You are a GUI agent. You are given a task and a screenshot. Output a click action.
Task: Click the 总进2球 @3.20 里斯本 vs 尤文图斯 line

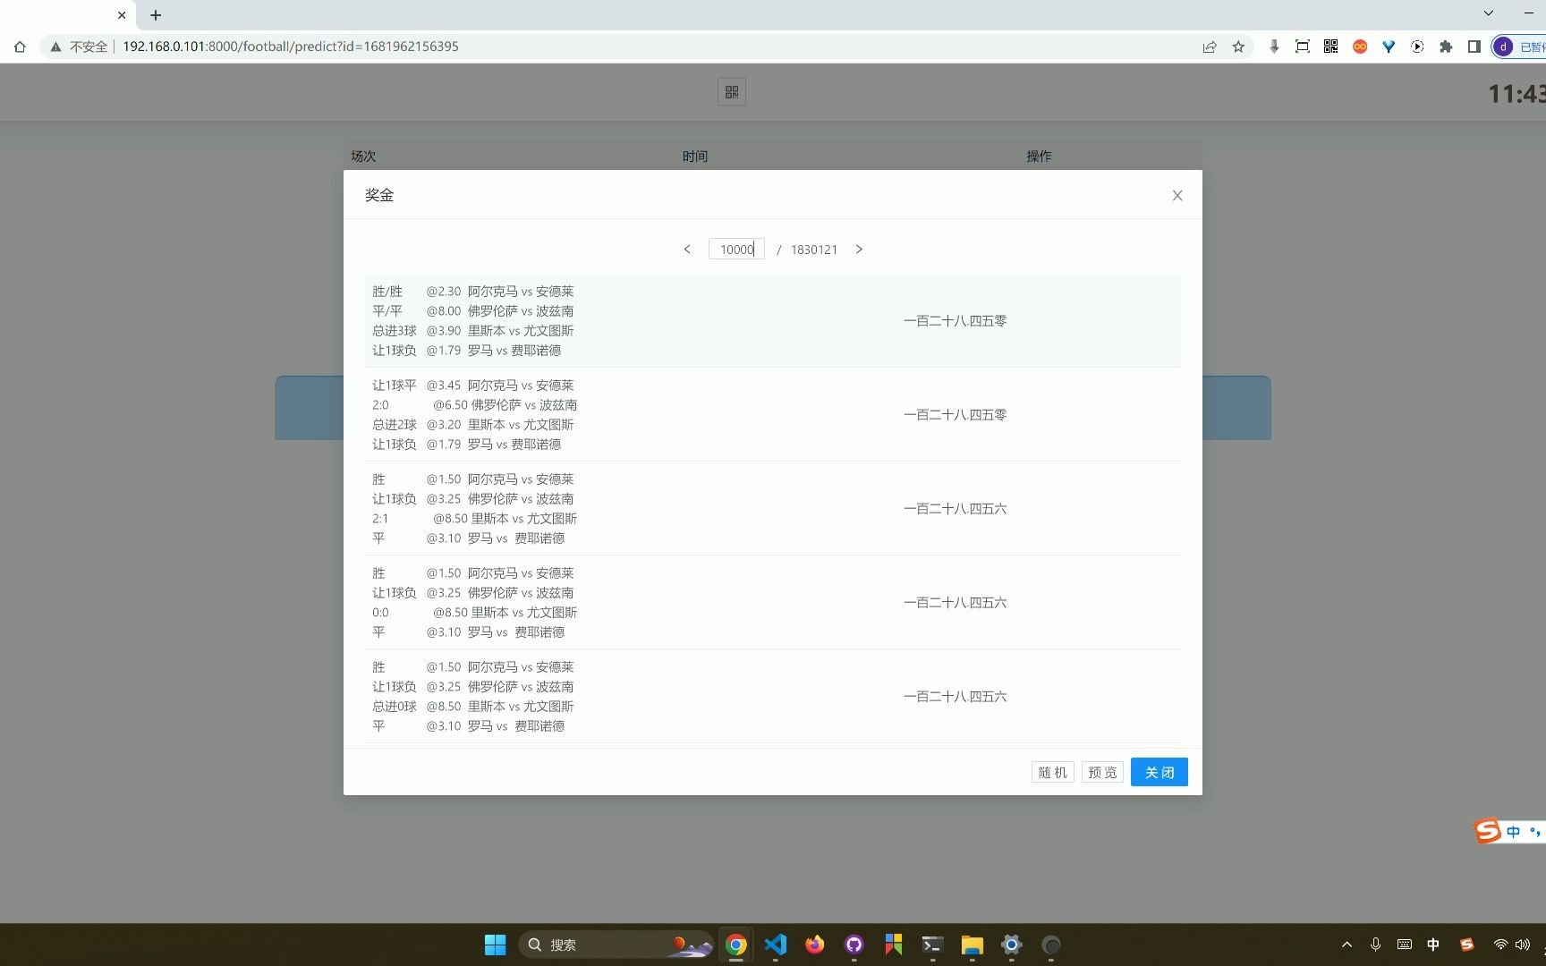click(x=473, y=425)
